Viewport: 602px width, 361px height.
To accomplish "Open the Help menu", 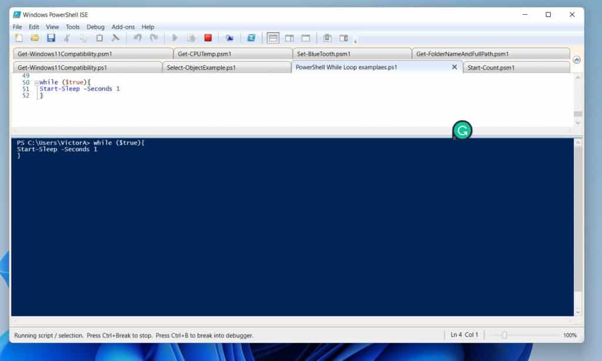I will pos(148,27).
